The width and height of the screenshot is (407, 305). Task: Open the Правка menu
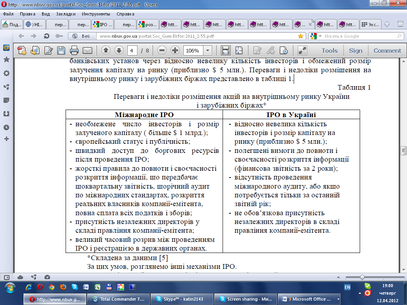coord(27,14)
